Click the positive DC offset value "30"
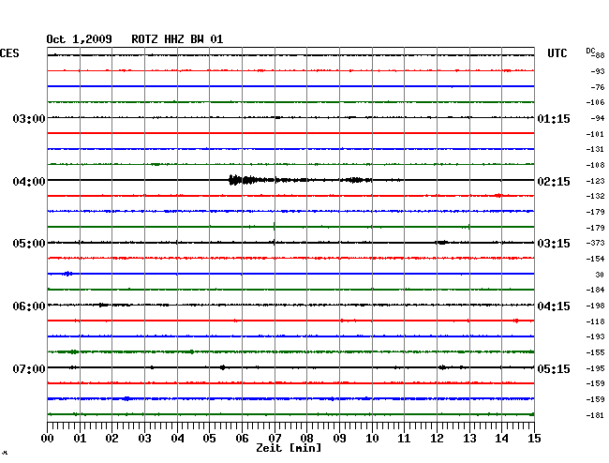Screen dimensions: 609x463 pos(600,275)
